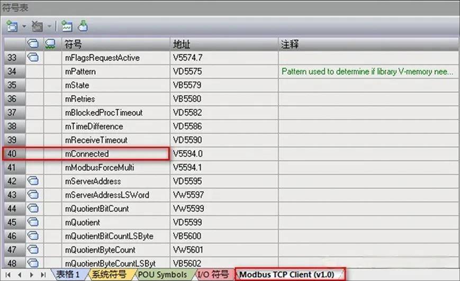The height and width of the screenshot is (281, 460).
Task: Click the status icon in row 48
Action: click(33, 263)
